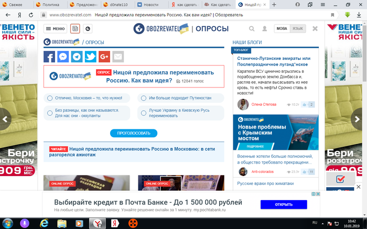This screenshot has width=367, height=229.
Task: Switch to the 'как сделать' Yandex tab
Action: pyautogui.click(x=185, y=5)
